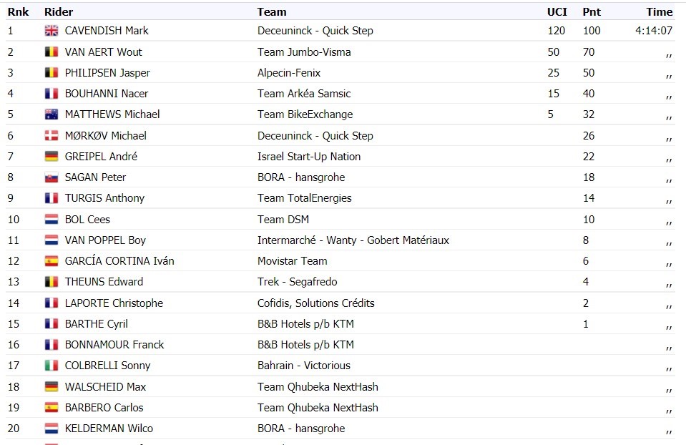This screenshot has height=445, width=686.
Task: Sort by the UCI column header
Action: point(557,12)
